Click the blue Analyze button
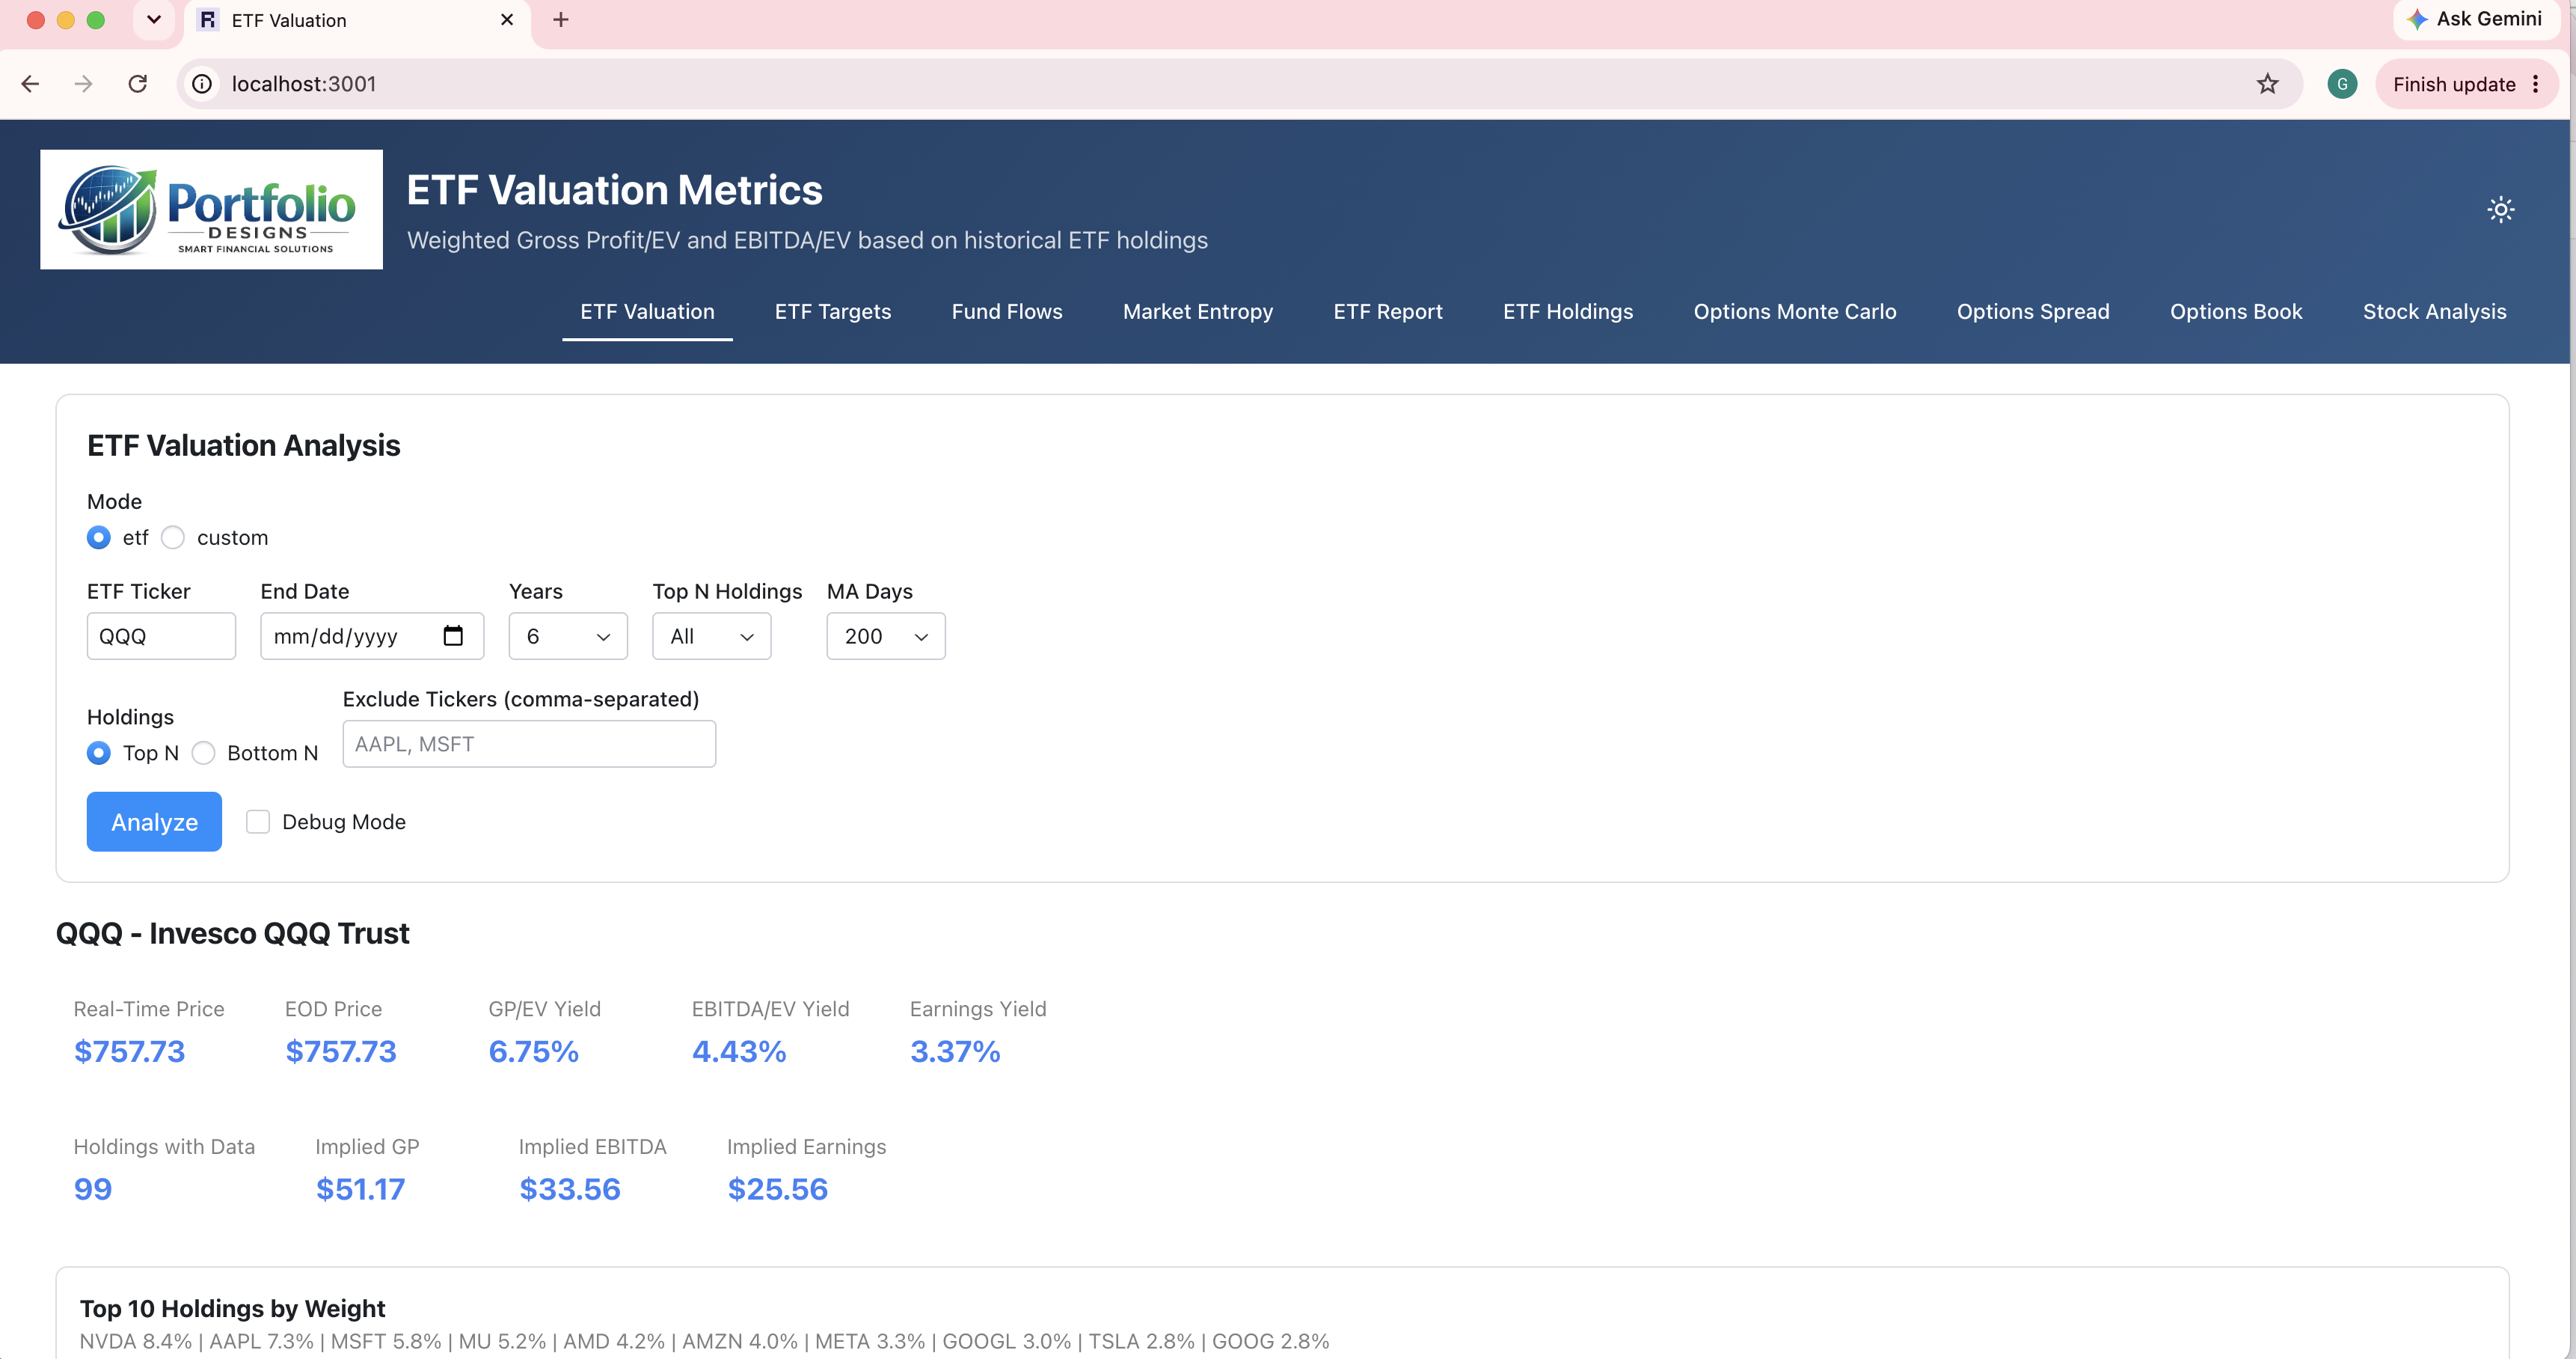This screenshot has height=1359, width=2576. (154, 822)
